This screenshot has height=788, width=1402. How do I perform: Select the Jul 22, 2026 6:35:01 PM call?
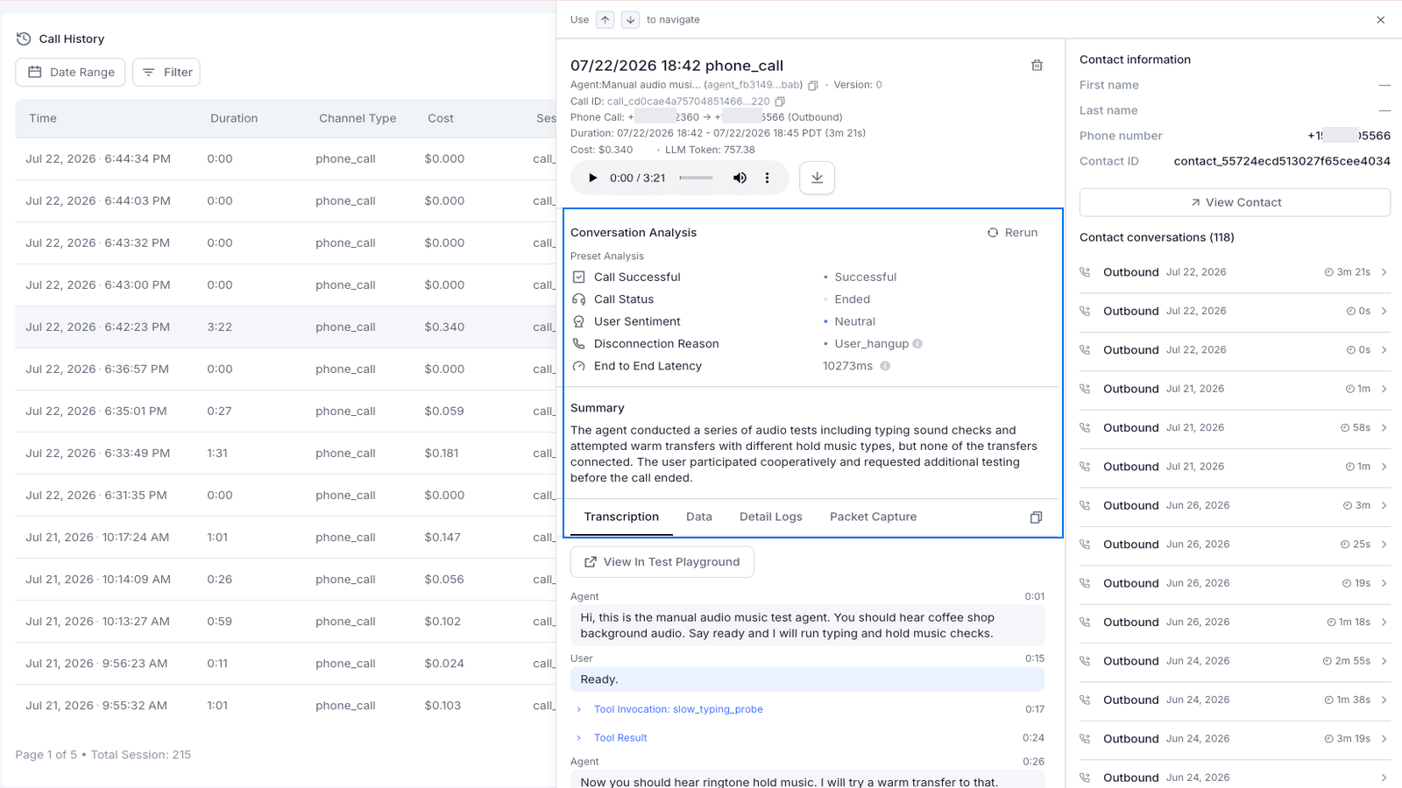pyautogui.click(x=286, y=412)
